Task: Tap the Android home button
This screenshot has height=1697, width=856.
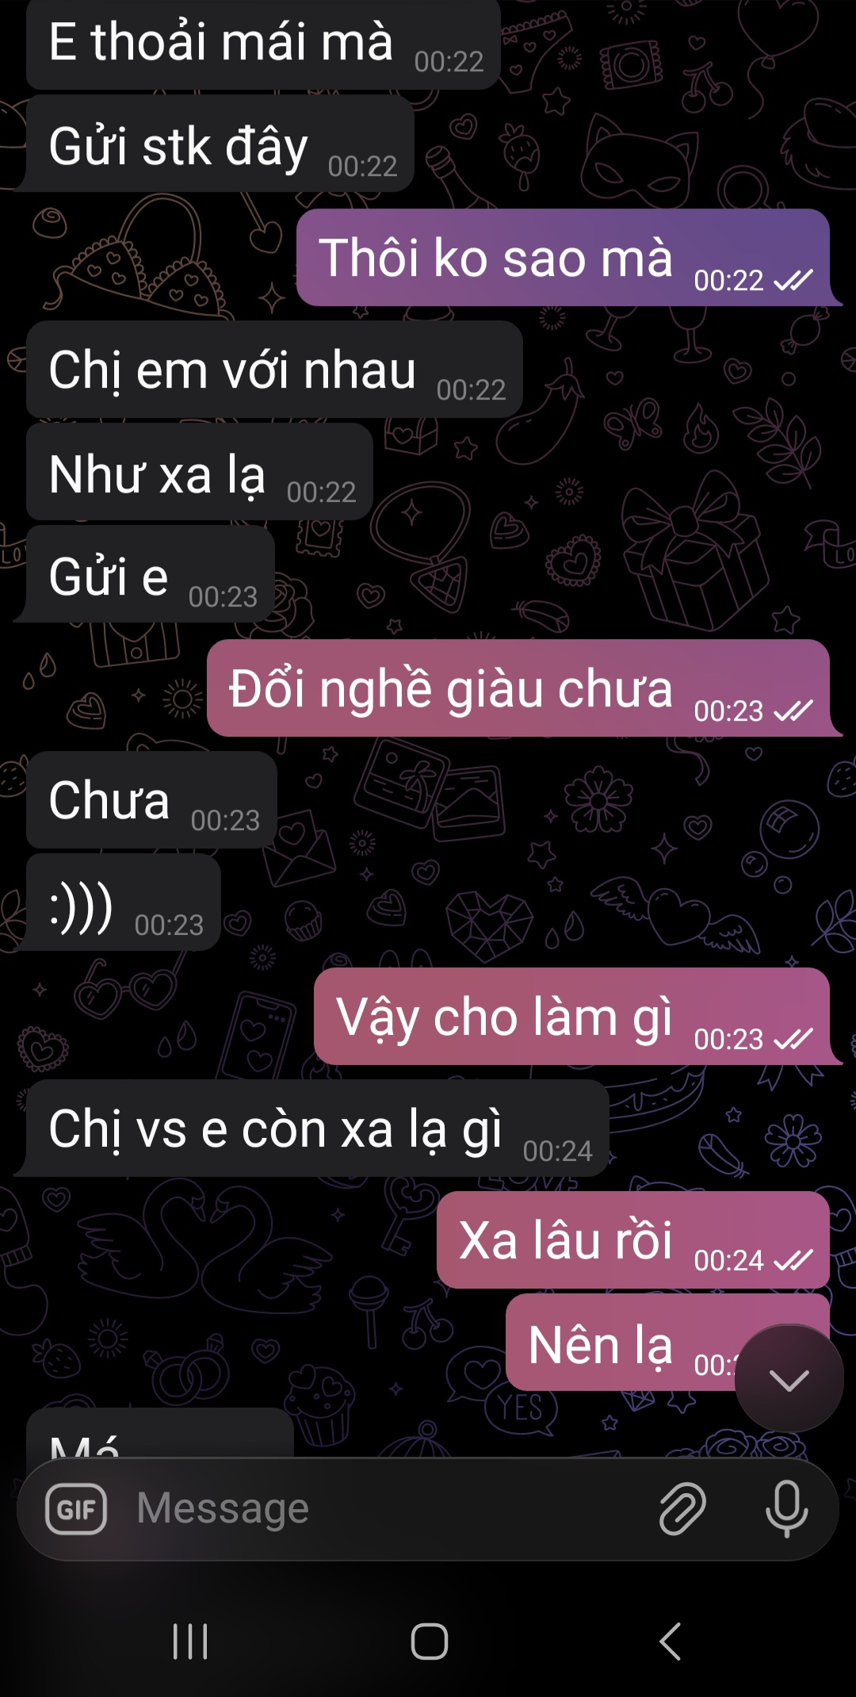Action: [429, 1641]
